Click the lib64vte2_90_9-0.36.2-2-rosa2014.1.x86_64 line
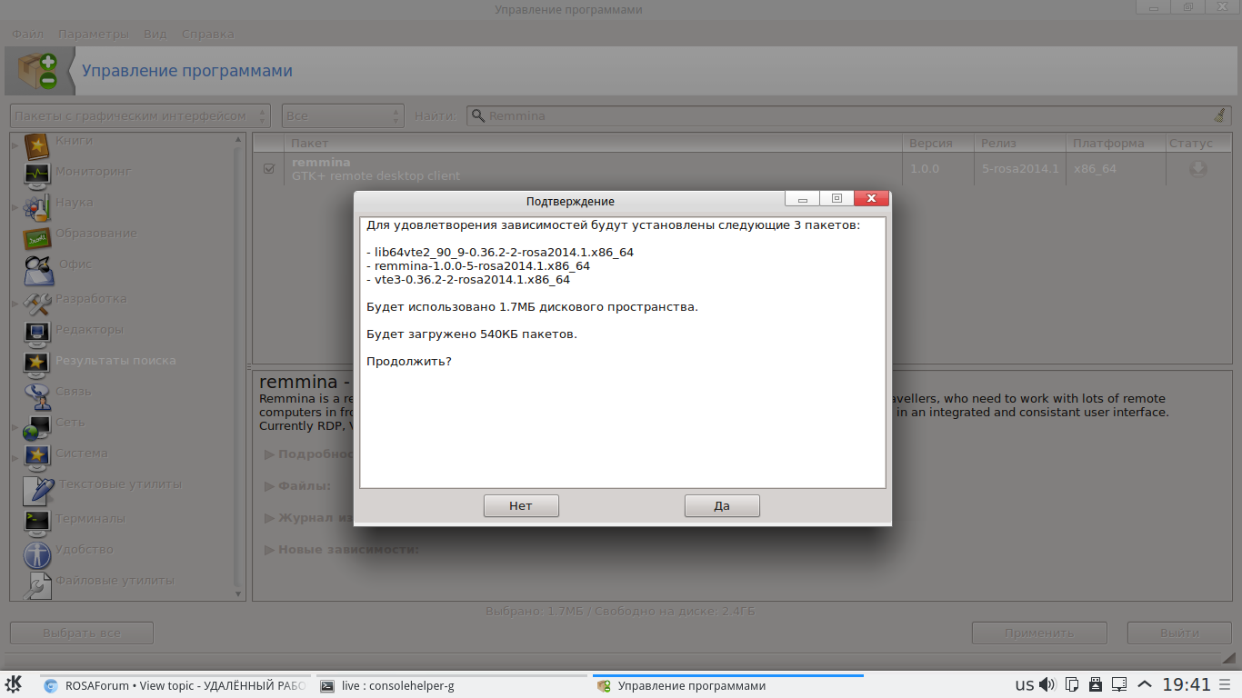Screen dimensions: 1242x698 coord(500,252)
